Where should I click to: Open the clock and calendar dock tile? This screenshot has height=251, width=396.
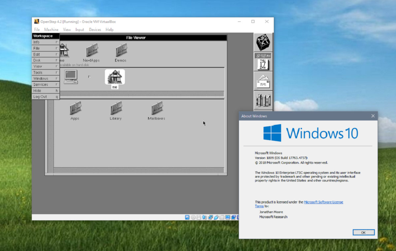click(263, 62)
